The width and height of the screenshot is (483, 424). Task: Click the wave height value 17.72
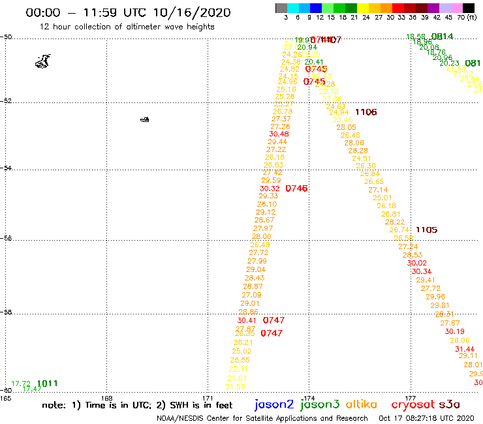pyautogui.click(x=21, y=384)
